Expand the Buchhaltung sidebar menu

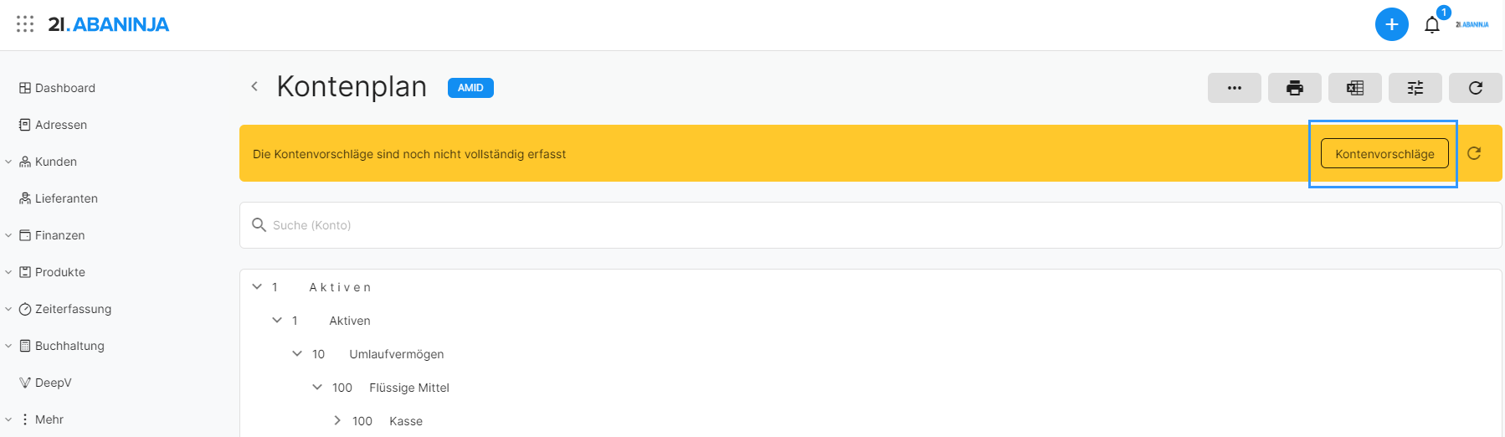coord(69,346)
